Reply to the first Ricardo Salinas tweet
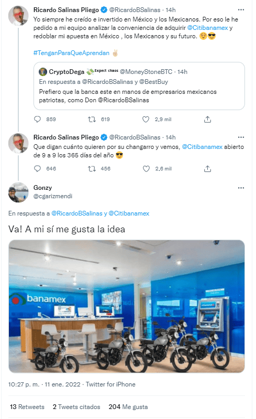This screenshot has width=256, height=419. [x=38, y=119]
